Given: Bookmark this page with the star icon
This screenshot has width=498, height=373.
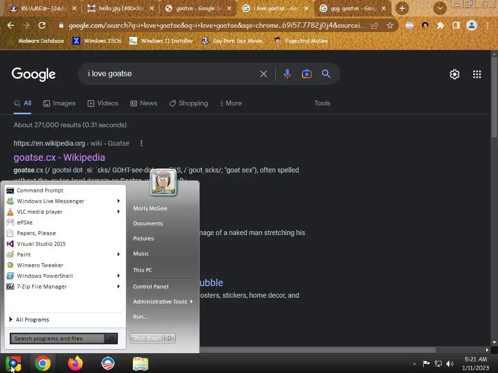Looking at the screenshot, I should click(x=390, y=25).
